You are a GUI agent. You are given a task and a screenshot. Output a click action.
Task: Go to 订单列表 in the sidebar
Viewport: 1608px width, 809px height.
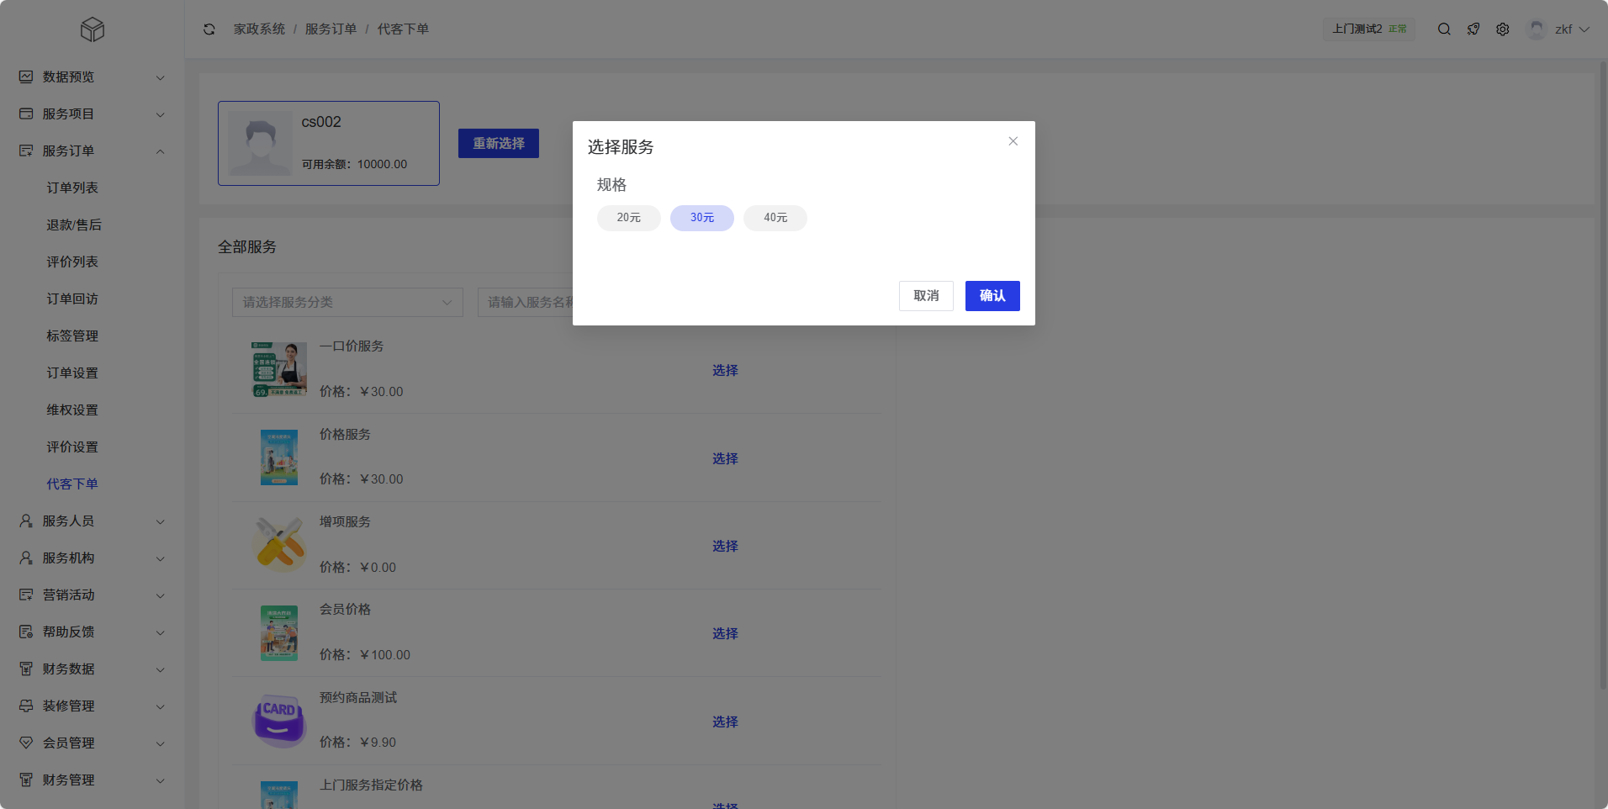point(72,188)
